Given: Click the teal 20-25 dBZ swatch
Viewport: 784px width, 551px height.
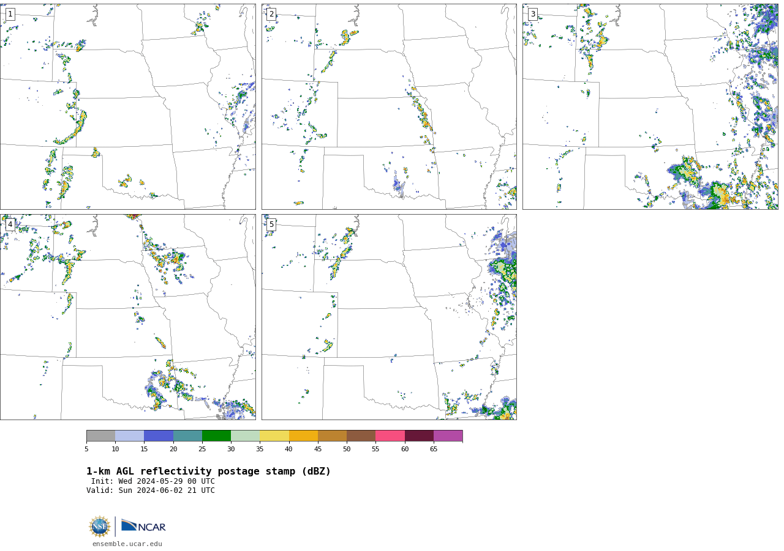Looking at the screenshot, I should pos(187,436).
